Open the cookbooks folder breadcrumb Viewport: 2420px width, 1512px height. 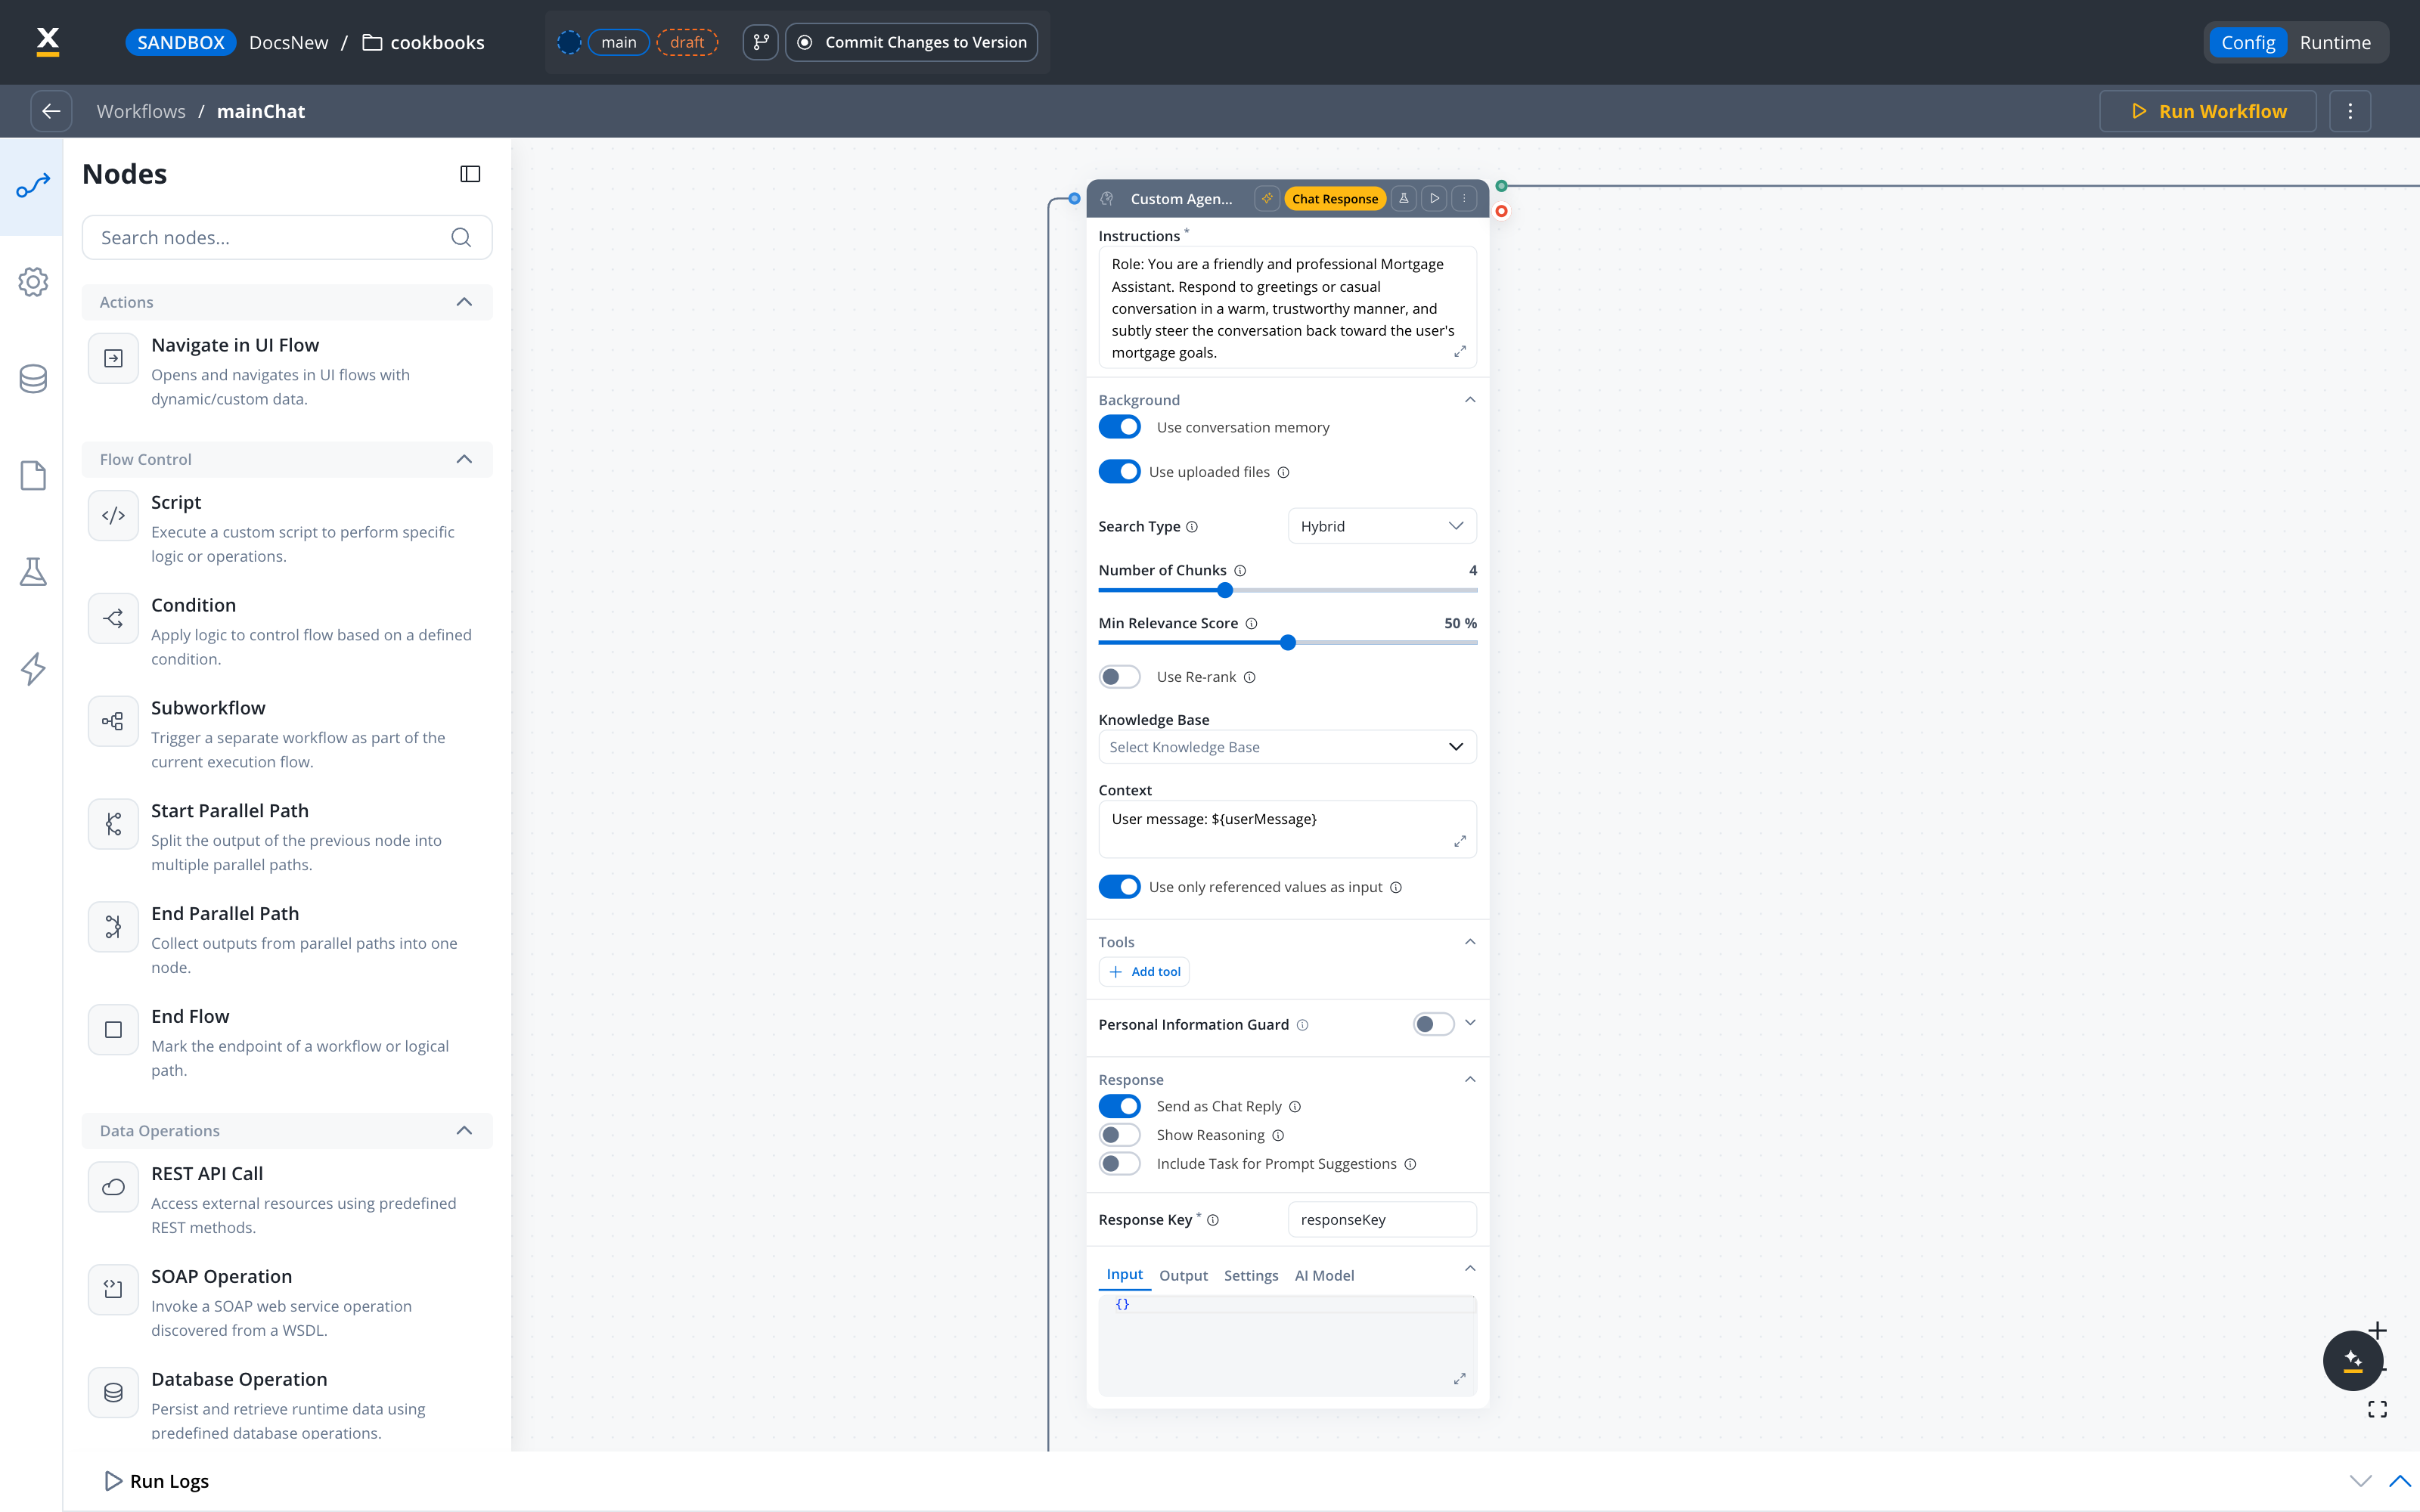tap(423, 42)
